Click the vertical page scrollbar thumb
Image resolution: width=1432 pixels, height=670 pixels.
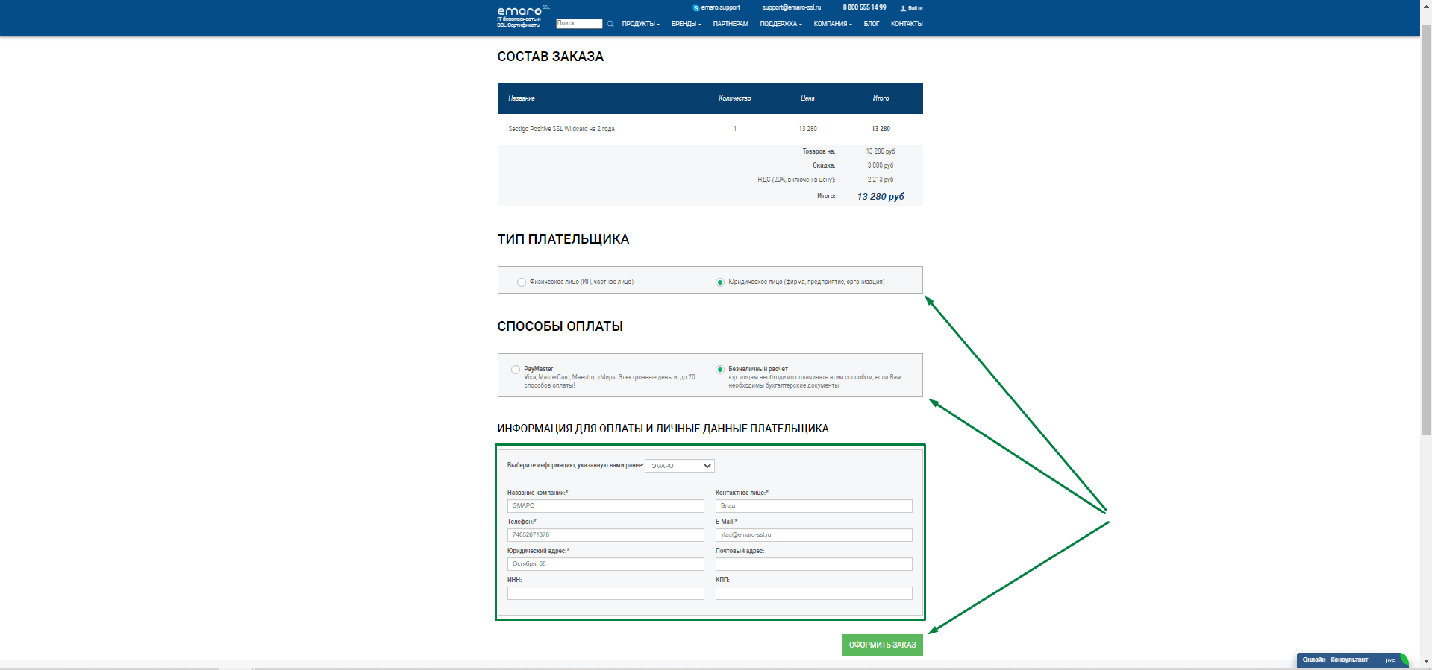pyautogui.click(x=1426, y=230)
